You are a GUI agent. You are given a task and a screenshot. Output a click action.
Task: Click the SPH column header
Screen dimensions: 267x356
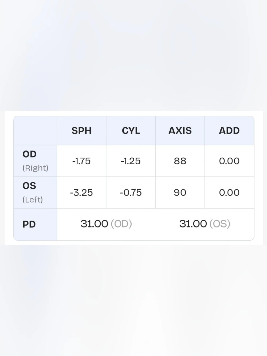81,131
